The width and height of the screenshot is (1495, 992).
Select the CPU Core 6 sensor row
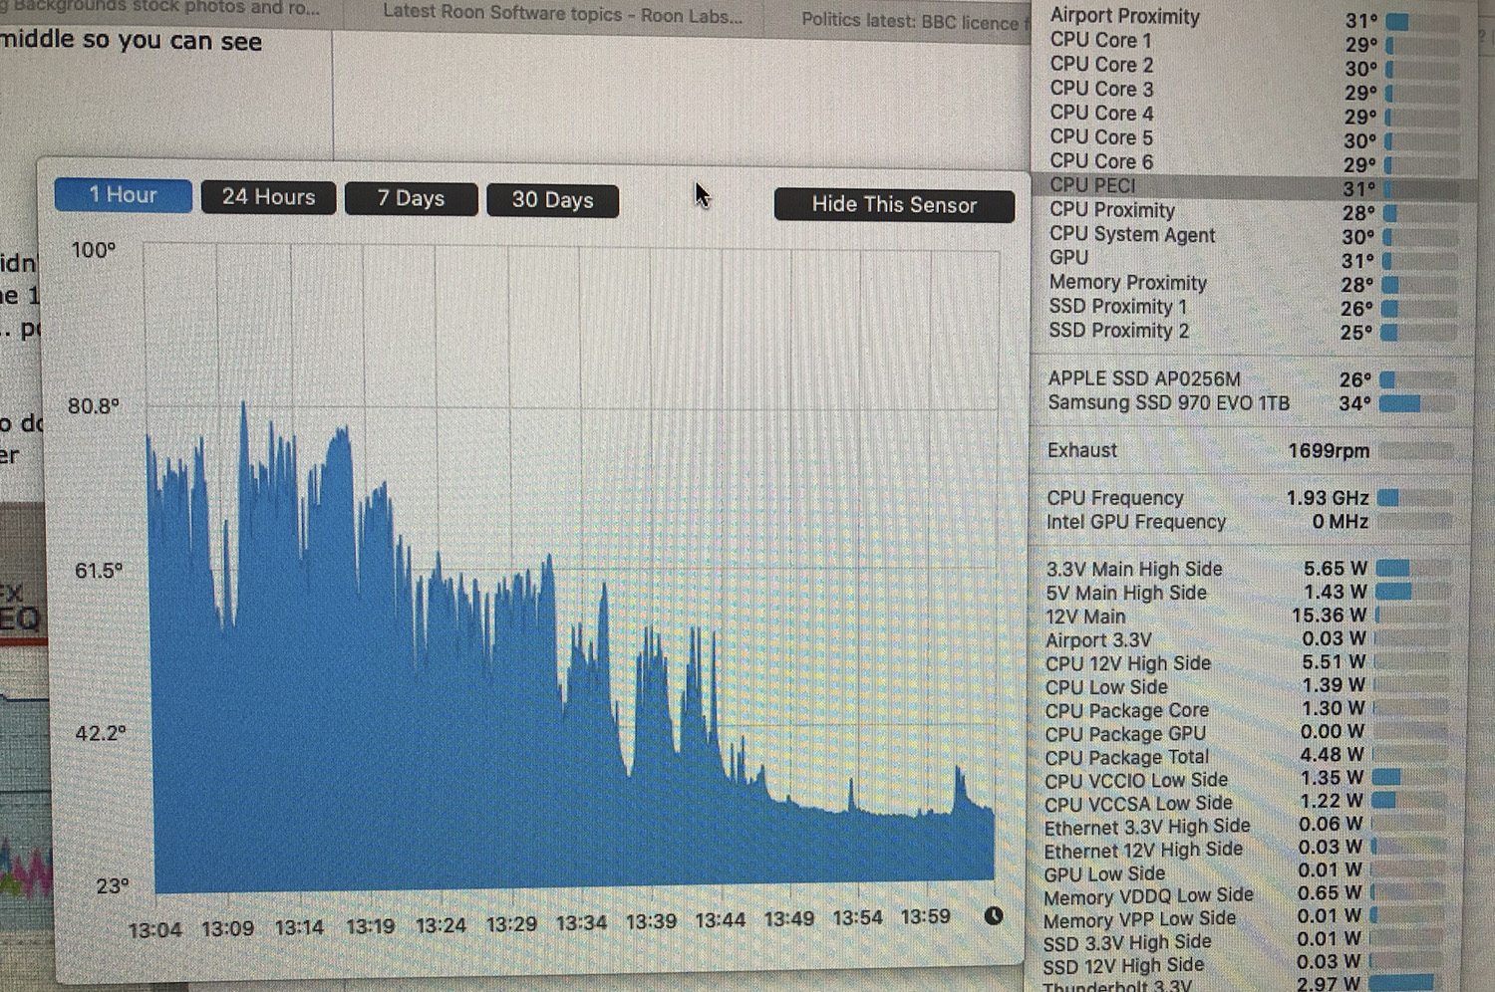(x=1253, y=161)
